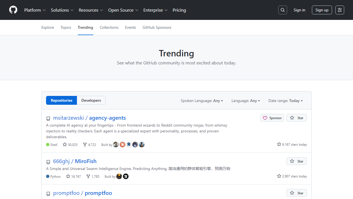353x199 pixels.
Task: Open msitarzewski / agency-agents repository link
Action: tap(89, 118)
